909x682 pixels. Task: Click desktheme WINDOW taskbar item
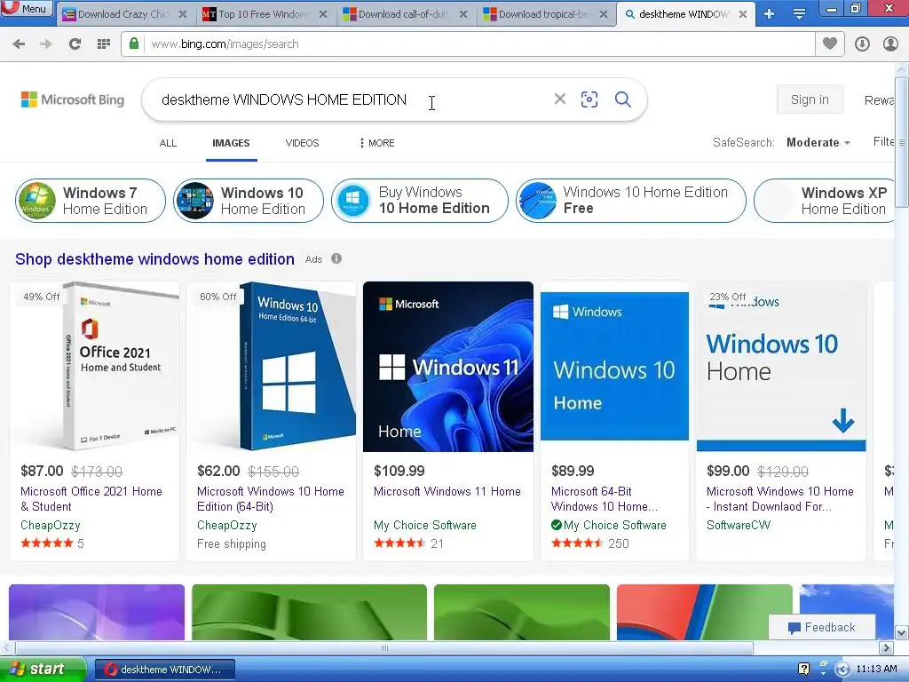click(x=164, y=670)
